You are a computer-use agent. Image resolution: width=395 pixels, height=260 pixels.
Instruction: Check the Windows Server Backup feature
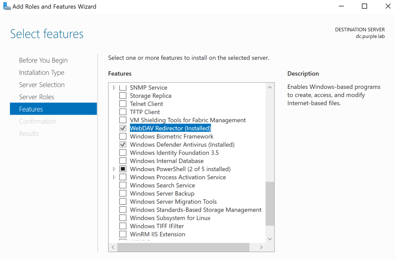(x=123, y=194)
